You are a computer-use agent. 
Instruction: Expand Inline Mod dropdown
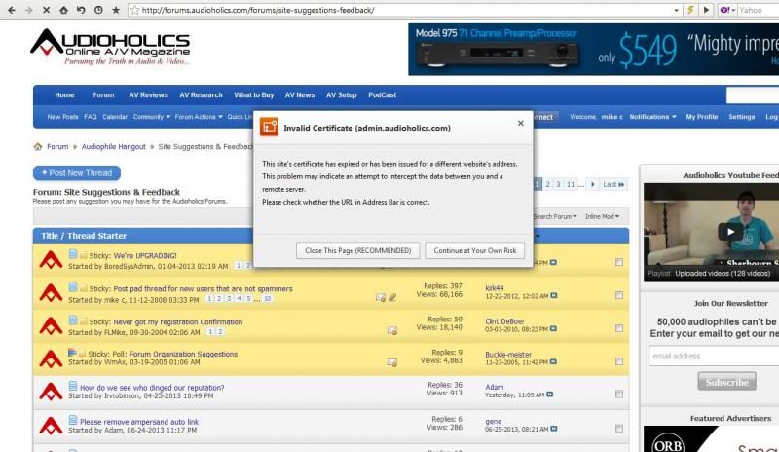click(x=602, y=217)
